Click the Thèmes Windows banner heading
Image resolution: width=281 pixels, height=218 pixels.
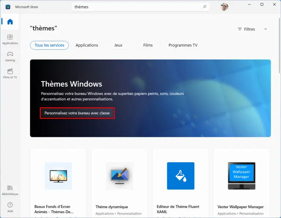(x=71, y=84)
